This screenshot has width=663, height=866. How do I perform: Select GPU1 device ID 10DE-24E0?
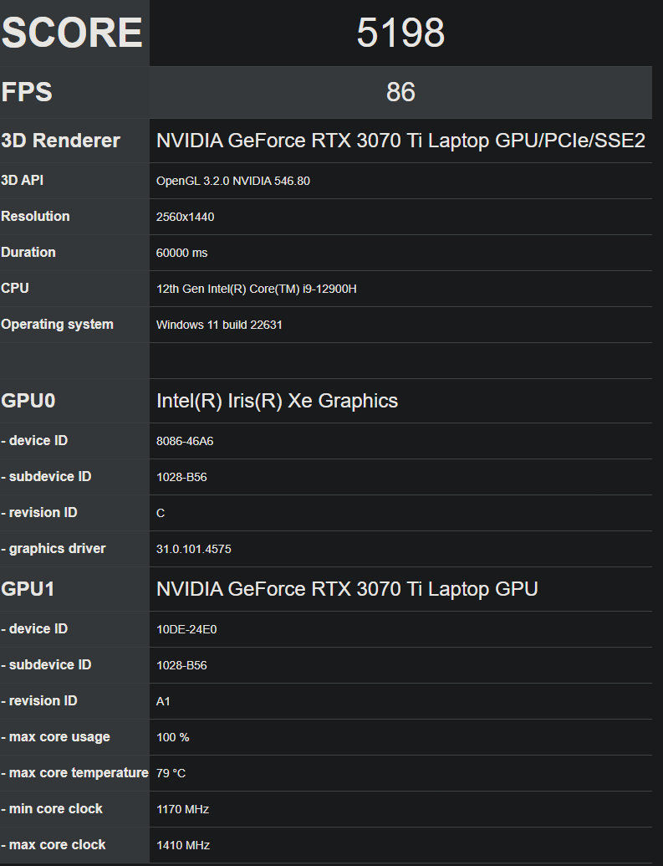pyautogui.click(x=186, y=629)
